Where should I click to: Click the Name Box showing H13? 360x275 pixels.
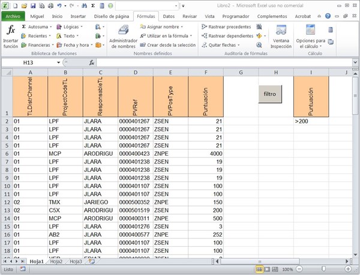tap(28, 62)
